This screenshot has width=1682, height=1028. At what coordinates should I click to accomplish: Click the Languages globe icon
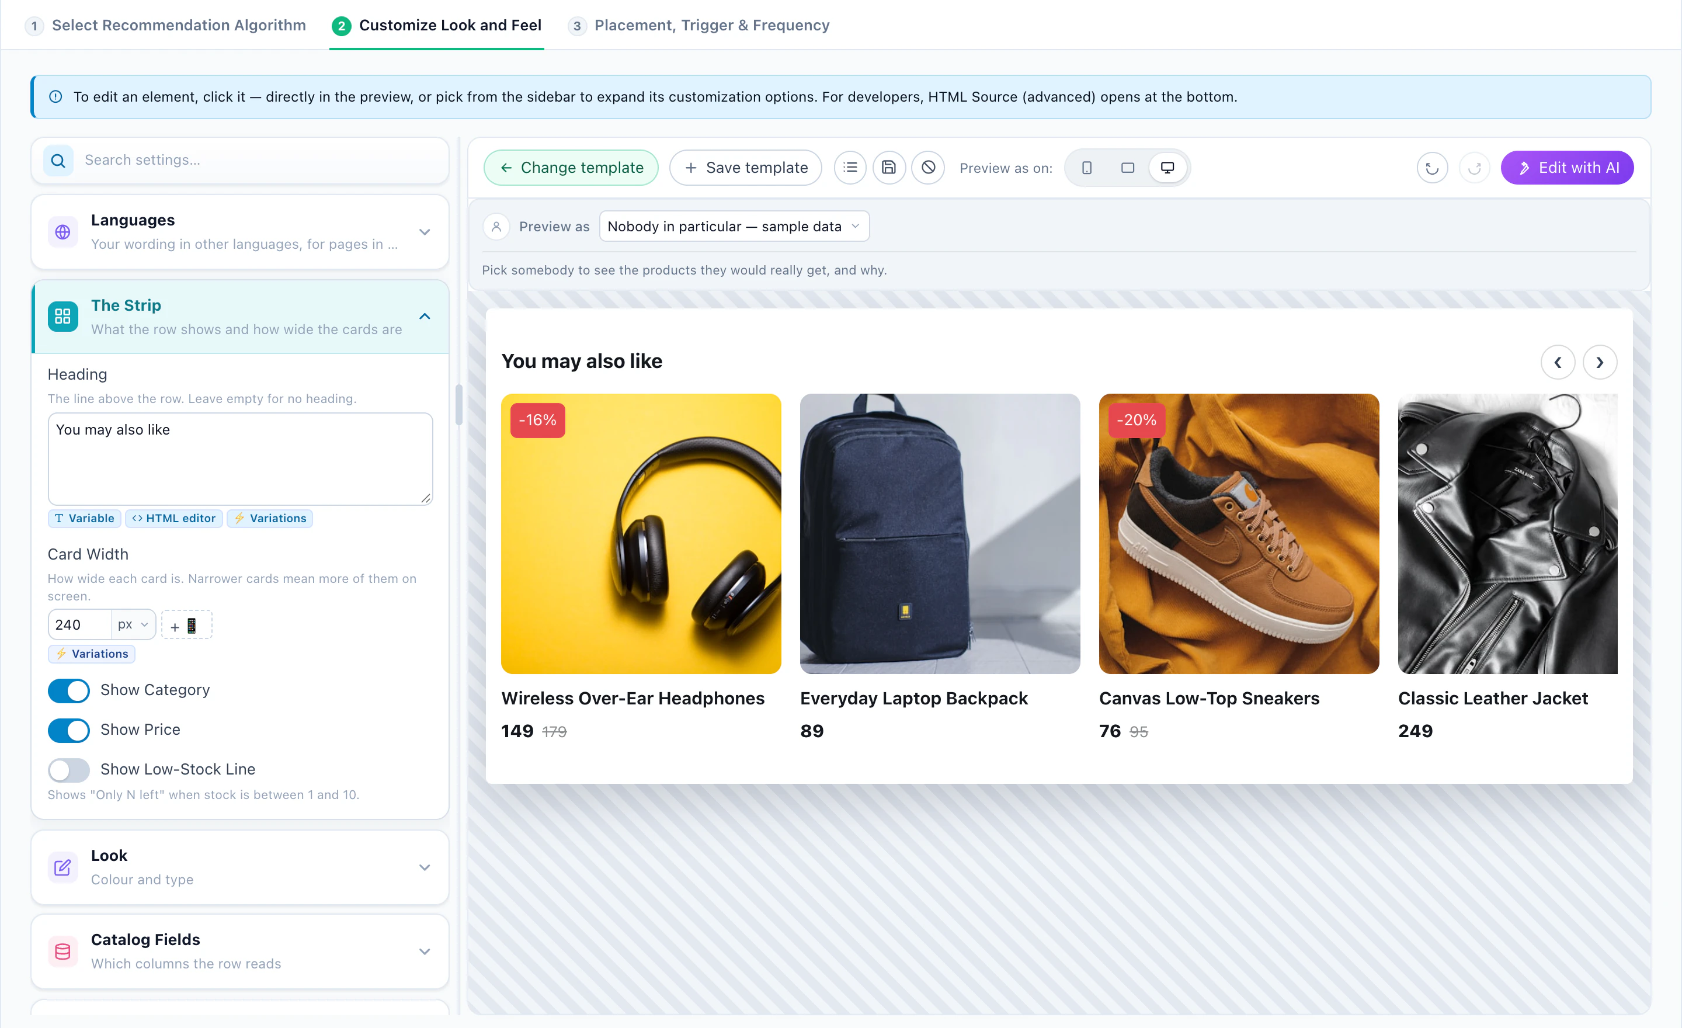(x=63, y=232)
